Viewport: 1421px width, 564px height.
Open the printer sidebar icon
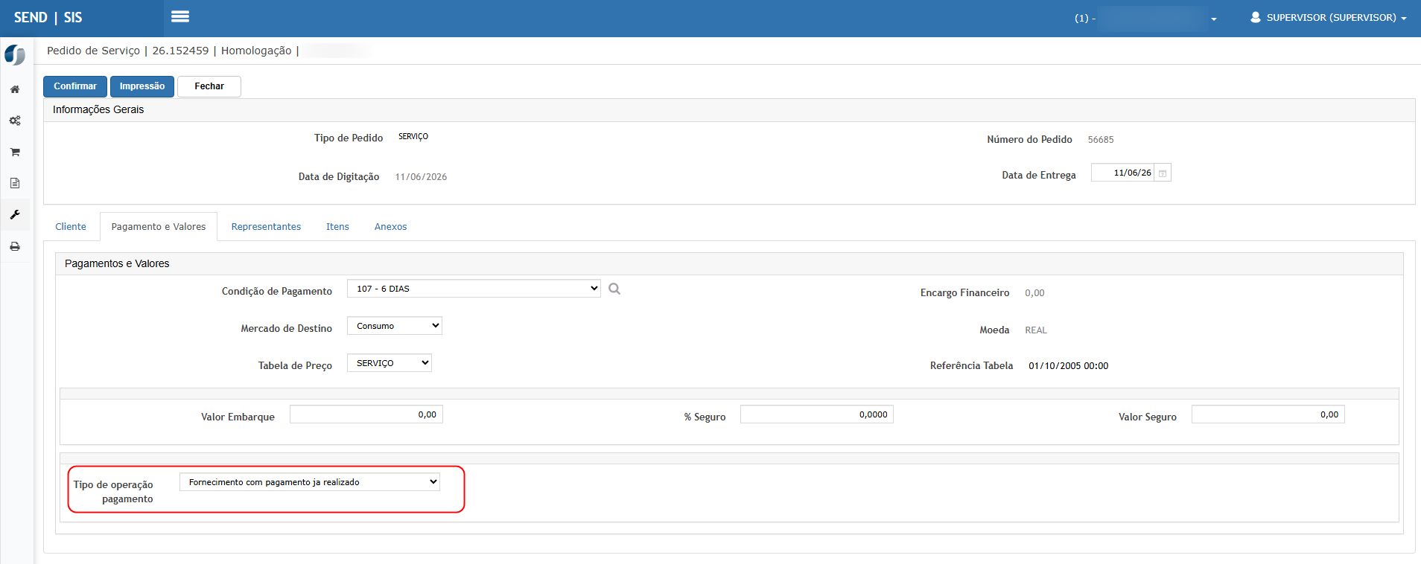15,246
